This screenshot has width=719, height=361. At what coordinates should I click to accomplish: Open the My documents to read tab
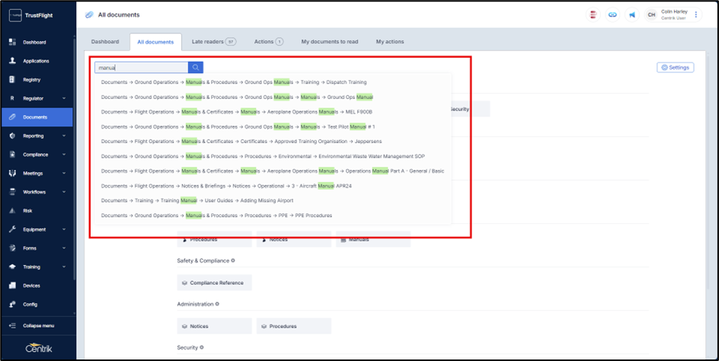click(x=331, y=41)
